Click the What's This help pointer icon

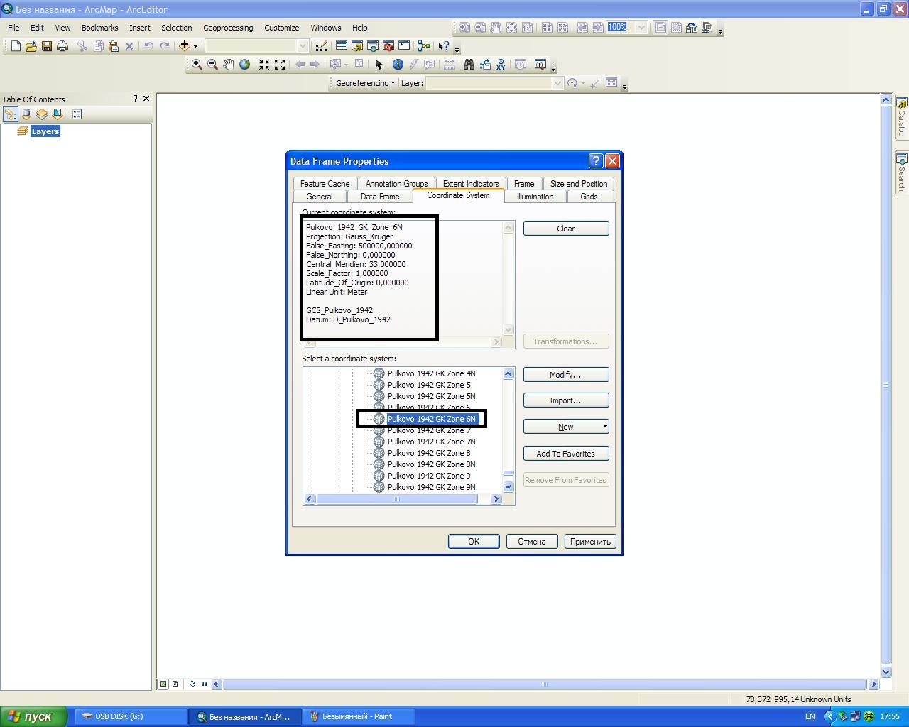pyautogui.click(x=444, y=46)
